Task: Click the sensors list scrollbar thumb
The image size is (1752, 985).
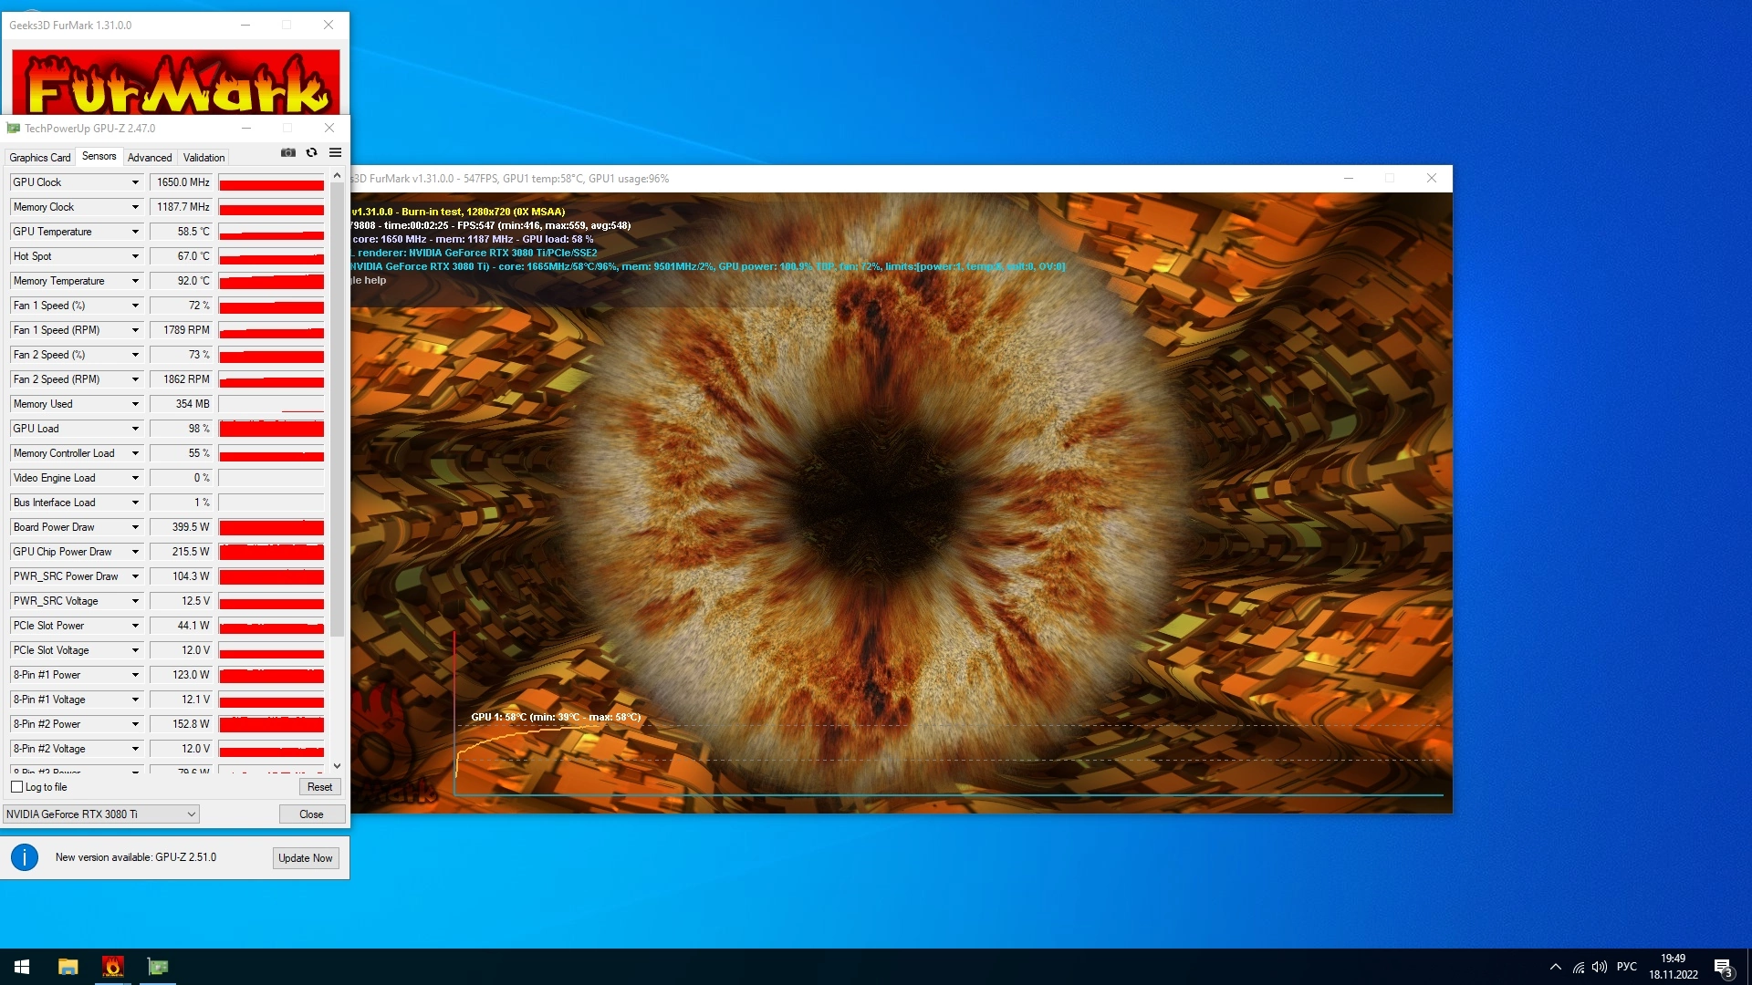Action: [337, 409]
